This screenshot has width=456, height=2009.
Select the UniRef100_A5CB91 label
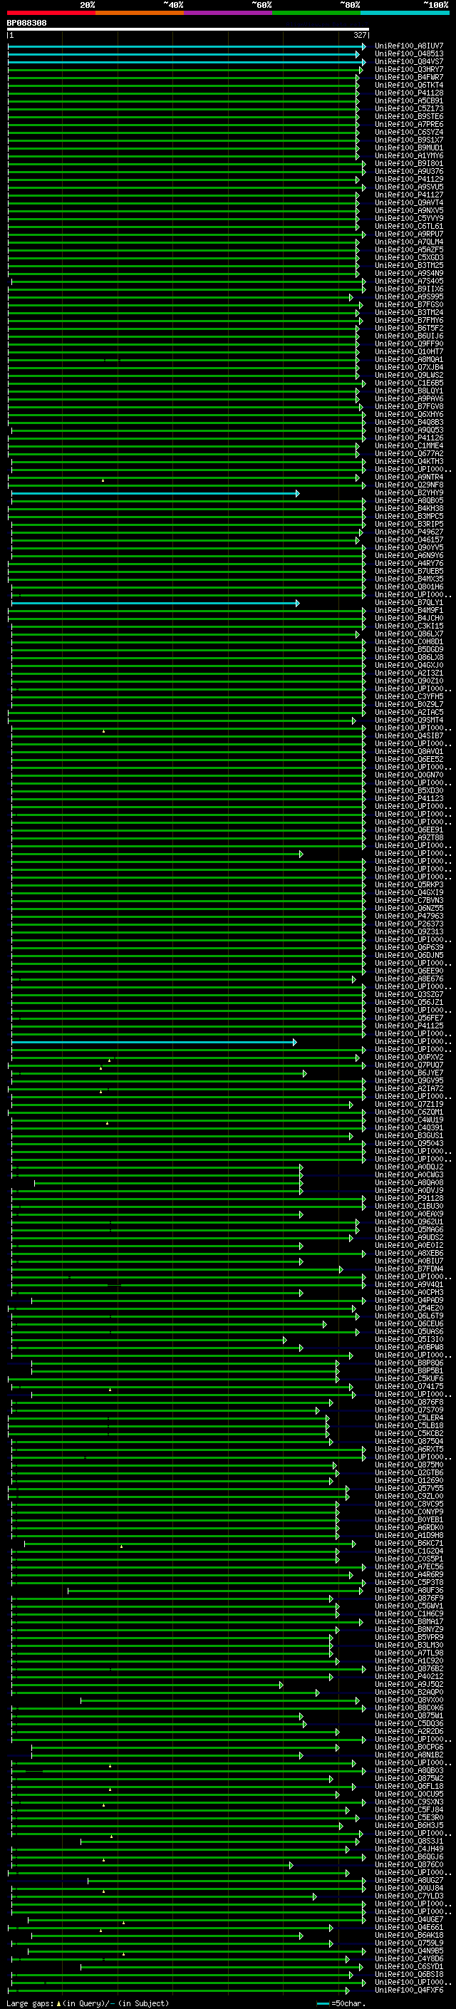tap(409, 100)
